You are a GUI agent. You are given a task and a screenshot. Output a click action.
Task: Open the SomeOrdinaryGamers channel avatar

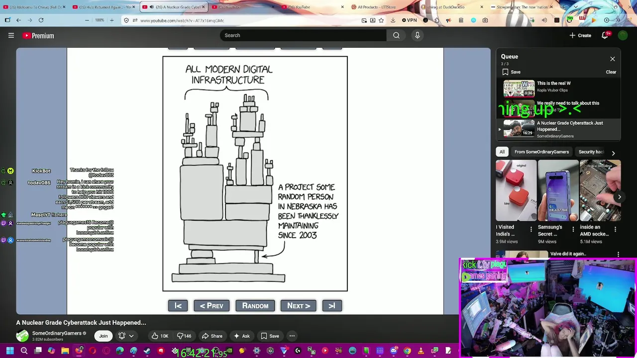click(x=22, y=336)
